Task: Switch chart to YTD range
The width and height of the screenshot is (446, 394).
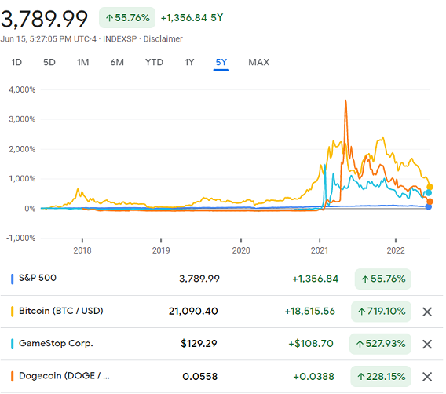Action: pos(154,62)
